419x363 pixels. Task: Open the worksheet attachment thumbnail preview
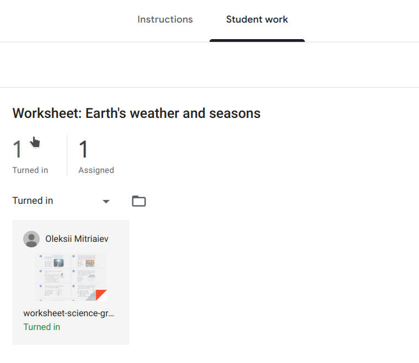click(x=71, y=277)
